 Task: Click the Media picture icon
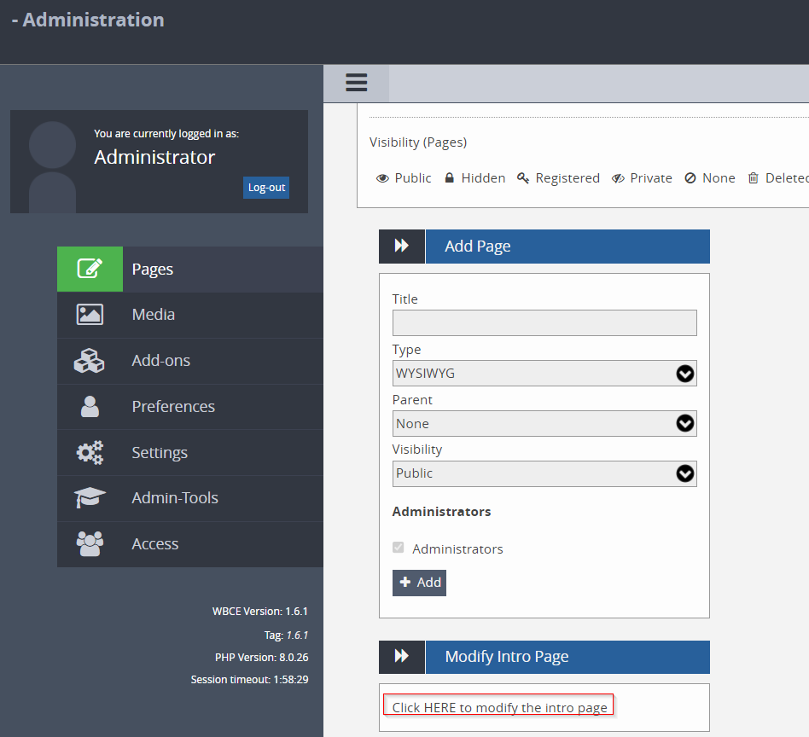coord(90,315)
